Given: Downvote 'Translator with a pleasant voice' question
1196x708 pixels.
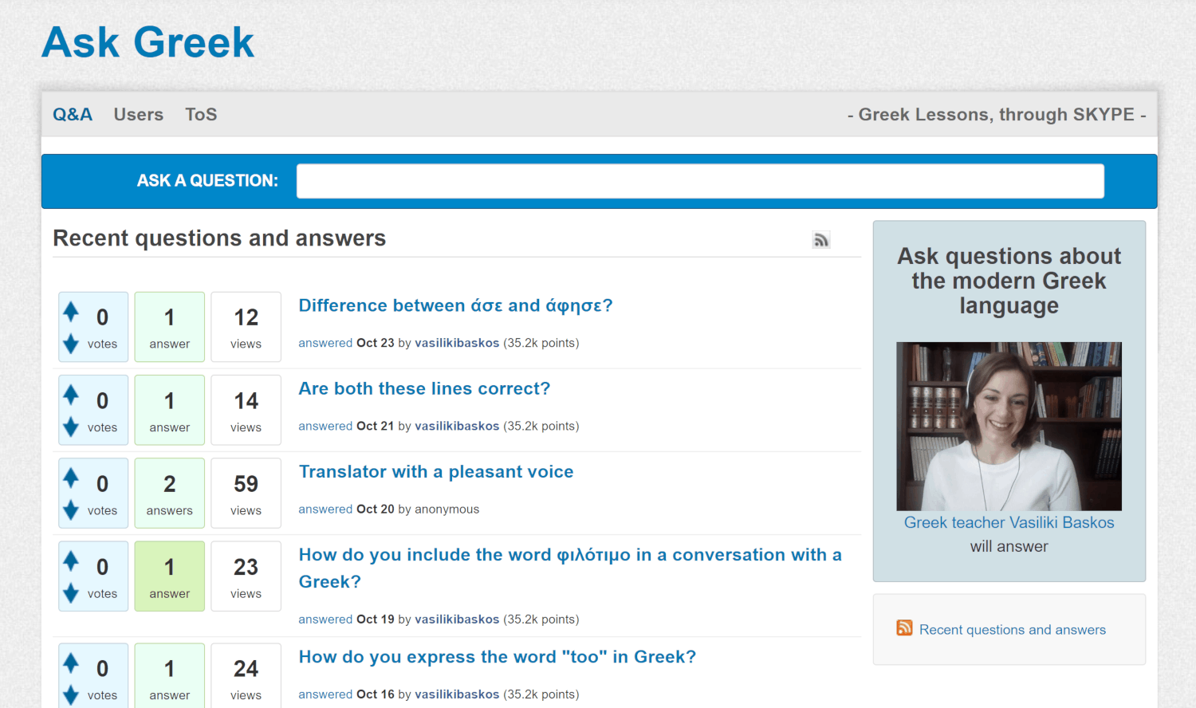Looking at the screenshot, I should (x=71, y=509).
